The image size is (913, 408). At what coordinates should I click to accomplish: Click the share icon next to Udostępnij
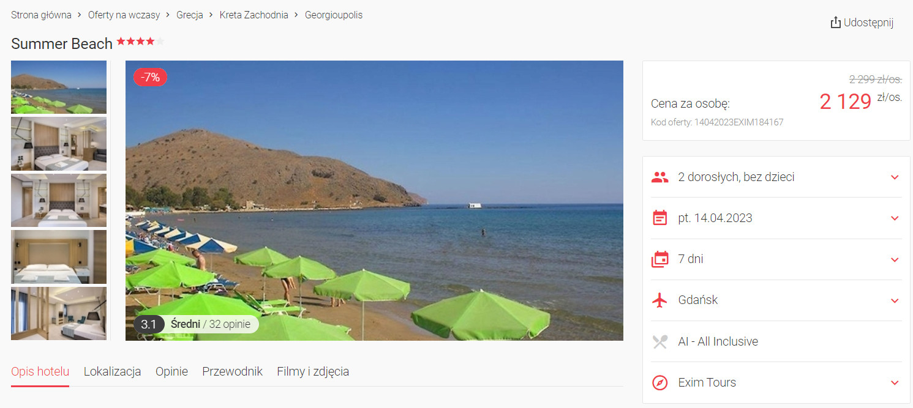[835, 23]
